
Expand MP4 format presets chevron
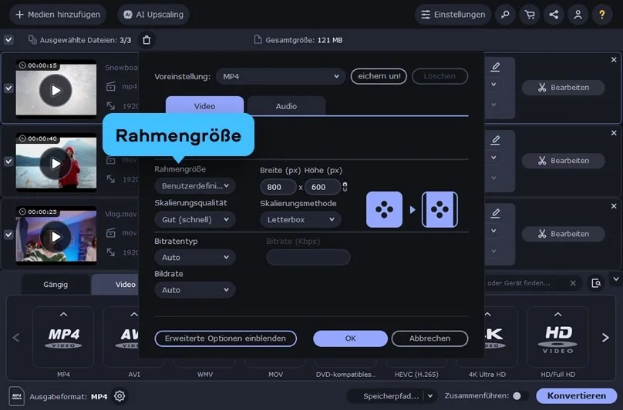point(63,315)
